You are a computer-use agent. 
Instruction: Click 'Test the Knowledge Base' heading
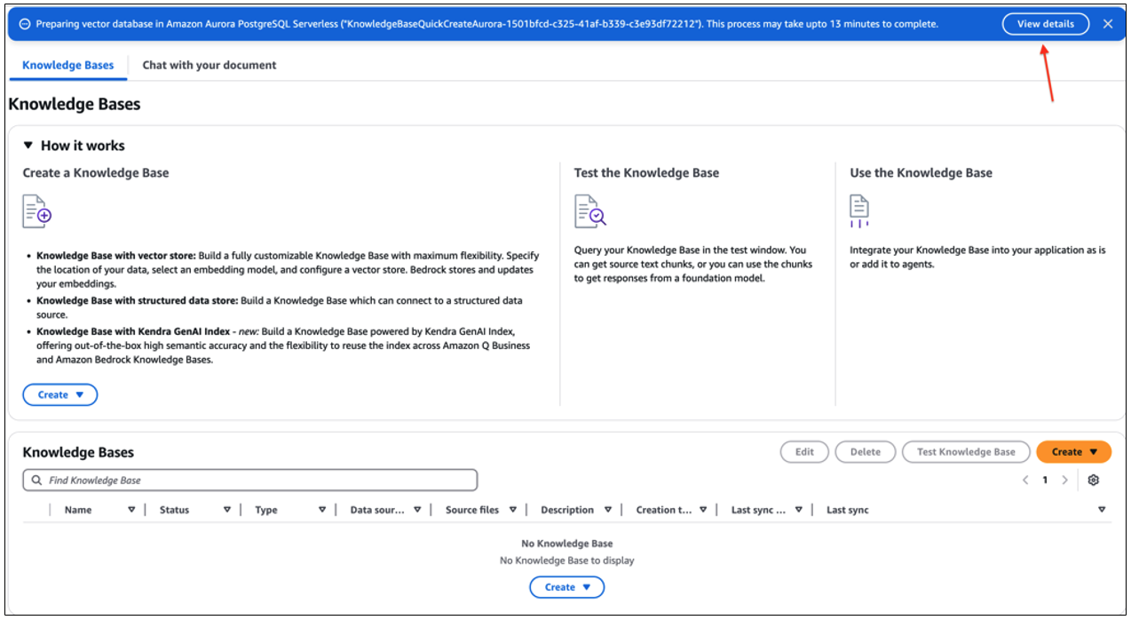click(x=646, y=172)
